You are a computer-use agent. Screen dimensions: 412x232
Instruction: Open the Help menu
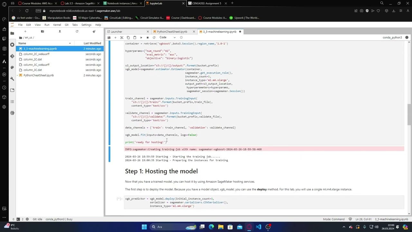tap(98, 25)
